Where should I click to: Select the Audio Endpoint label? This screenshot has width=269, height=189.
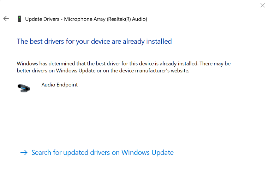(60, 85)
